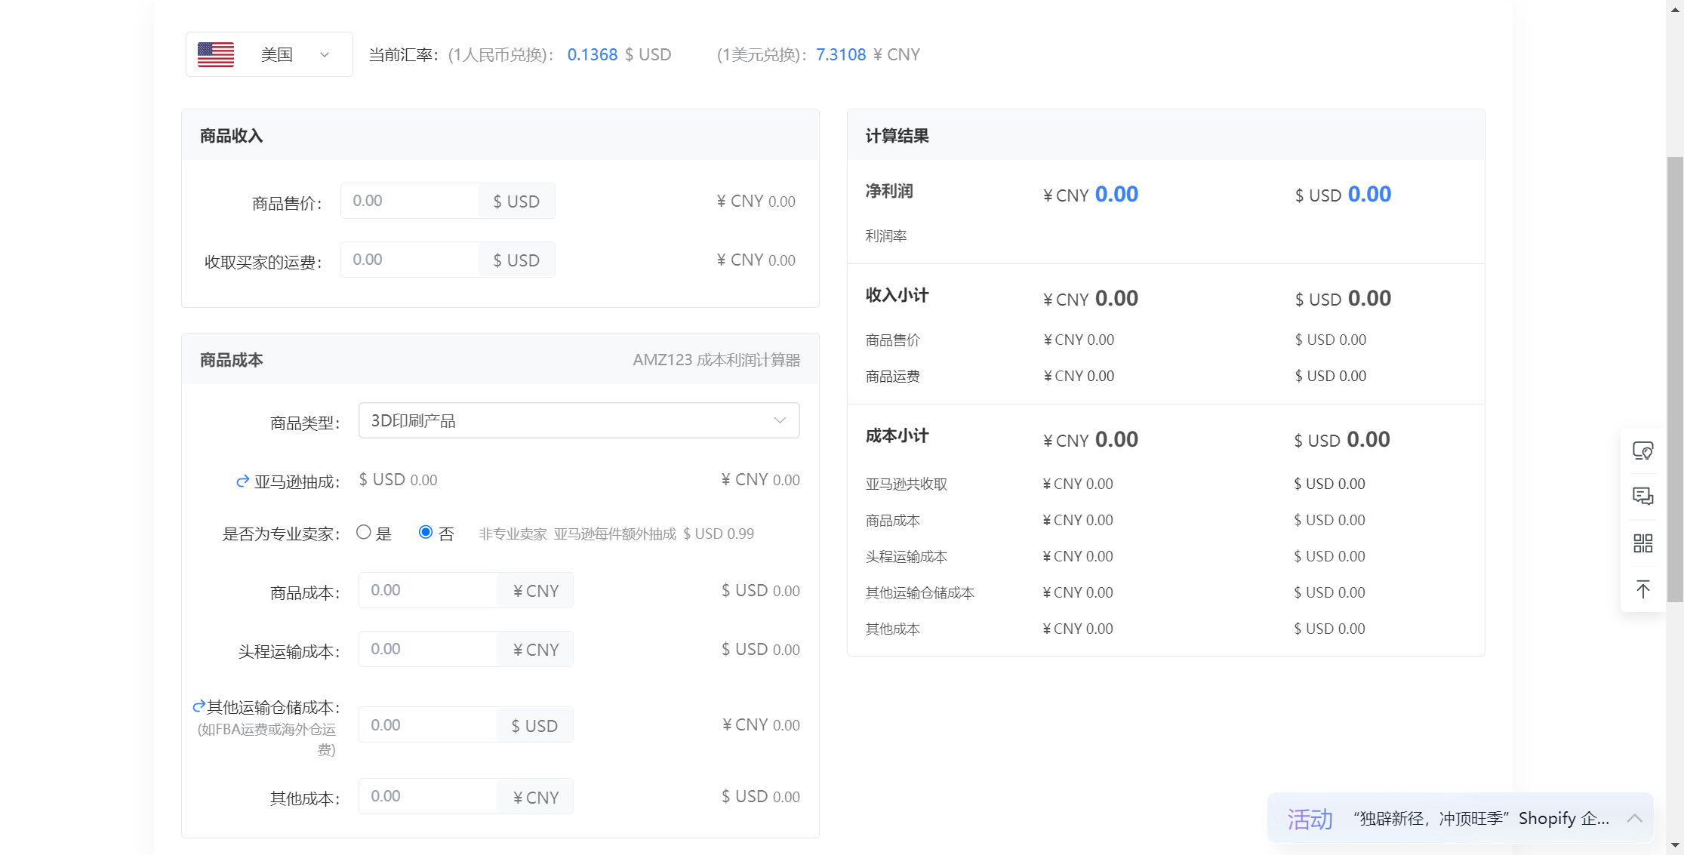Image resolution: width=1684 pixels, height=855 pixels.
Task: Click the 0.1368 exchange rate value
Action: pos(593,54)
